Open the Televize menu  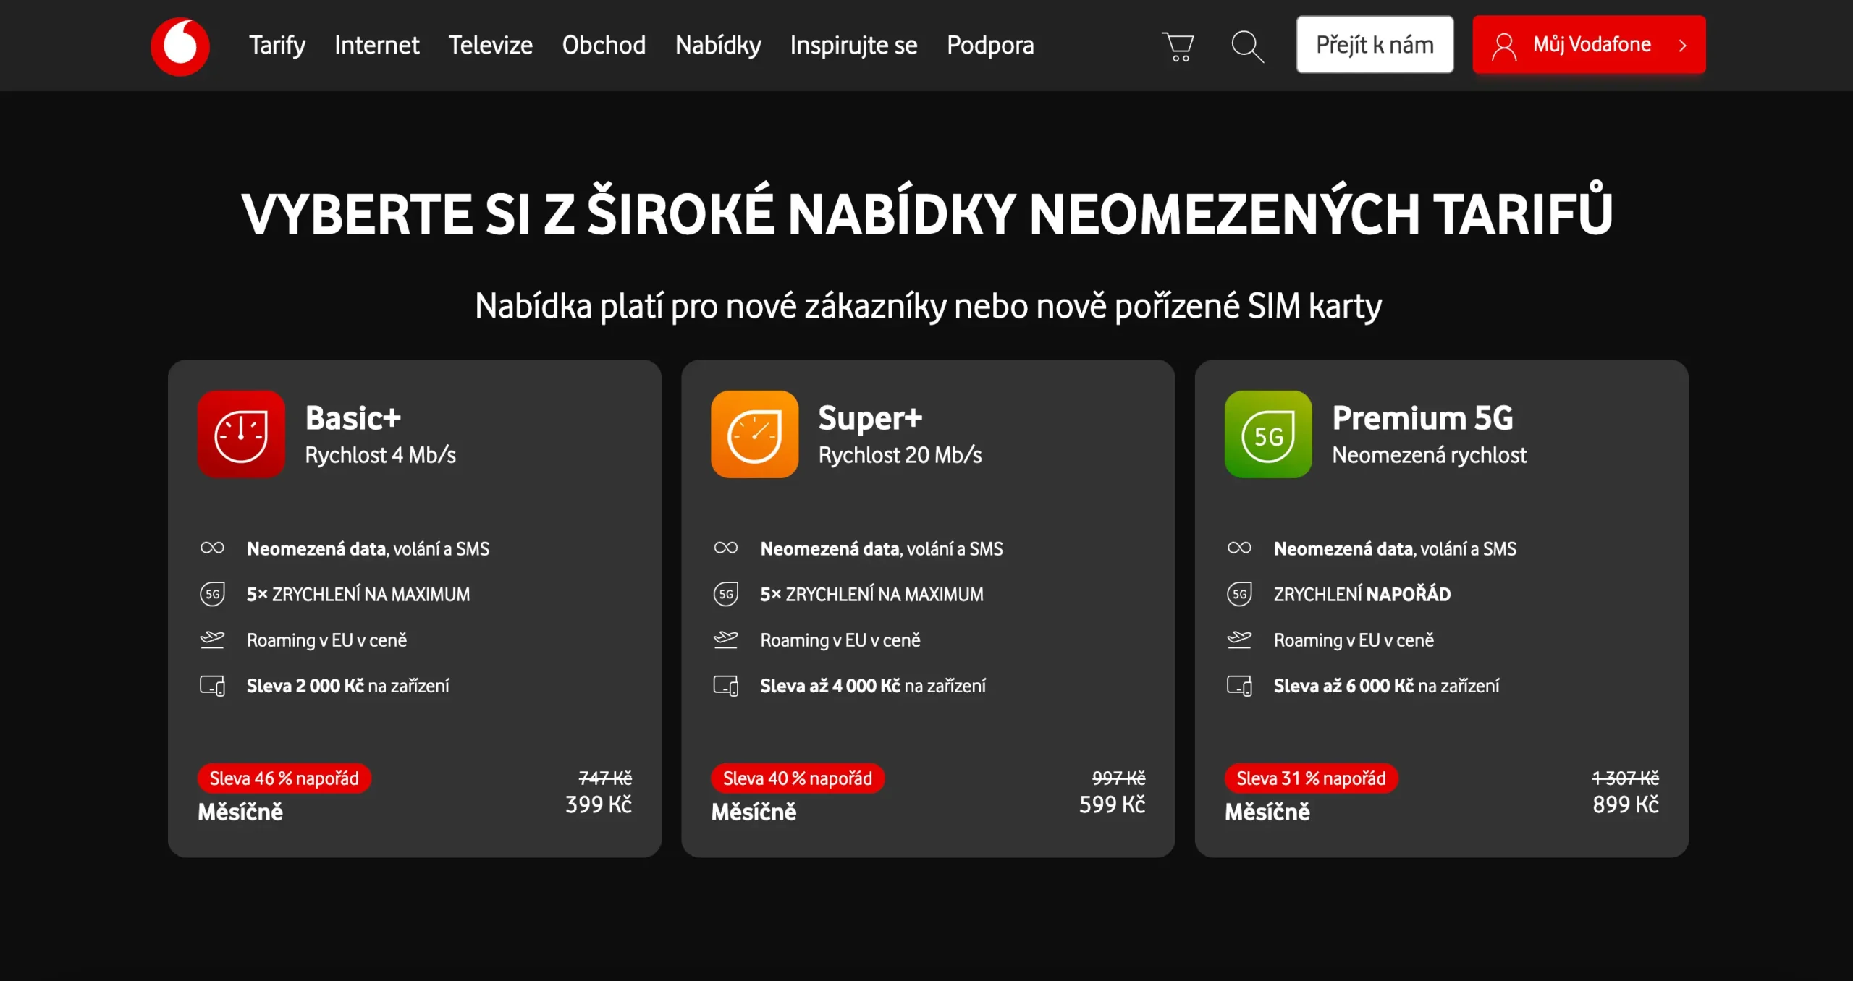(x=490, y=46)
